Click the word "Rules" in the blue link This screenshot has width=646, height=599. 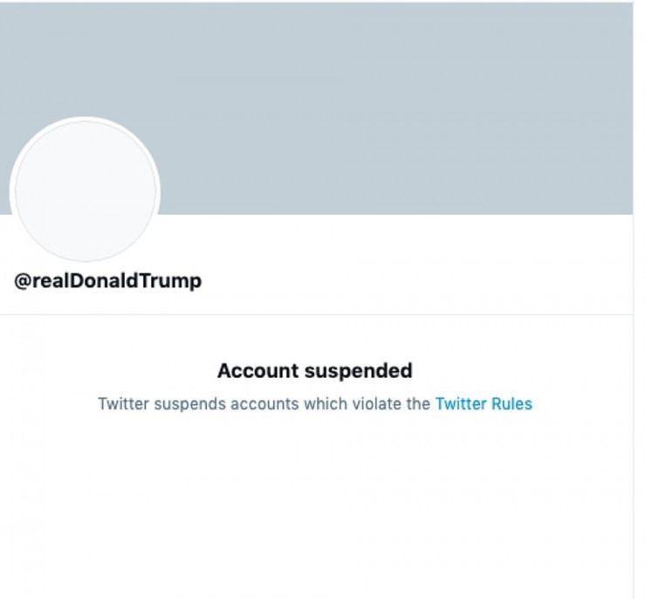pyautogui.click(x=510, y=404)
